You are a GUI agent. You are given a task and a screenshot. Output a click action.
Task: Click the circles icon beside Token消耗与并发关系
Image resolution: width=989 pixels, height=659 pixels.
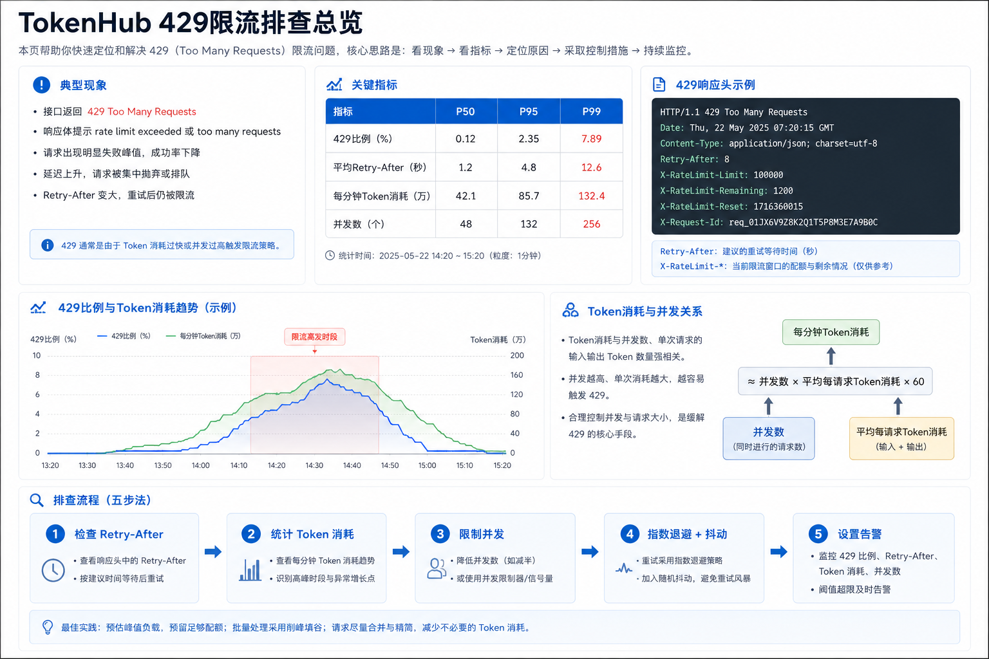570,311
